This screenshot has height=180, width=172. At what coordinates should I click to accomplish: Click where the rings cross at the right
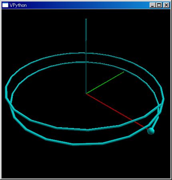pos(160,105)
